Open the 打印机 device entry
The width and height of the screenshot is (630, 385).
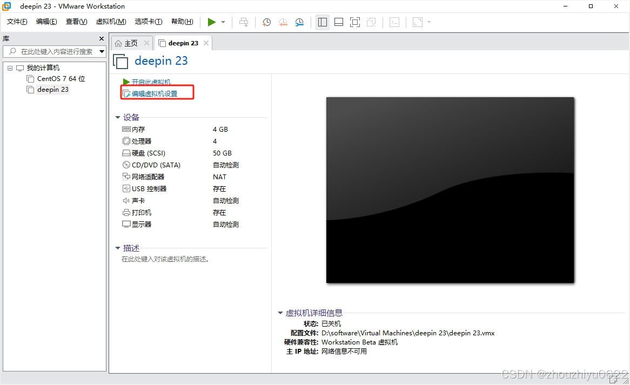click(142, 212)
